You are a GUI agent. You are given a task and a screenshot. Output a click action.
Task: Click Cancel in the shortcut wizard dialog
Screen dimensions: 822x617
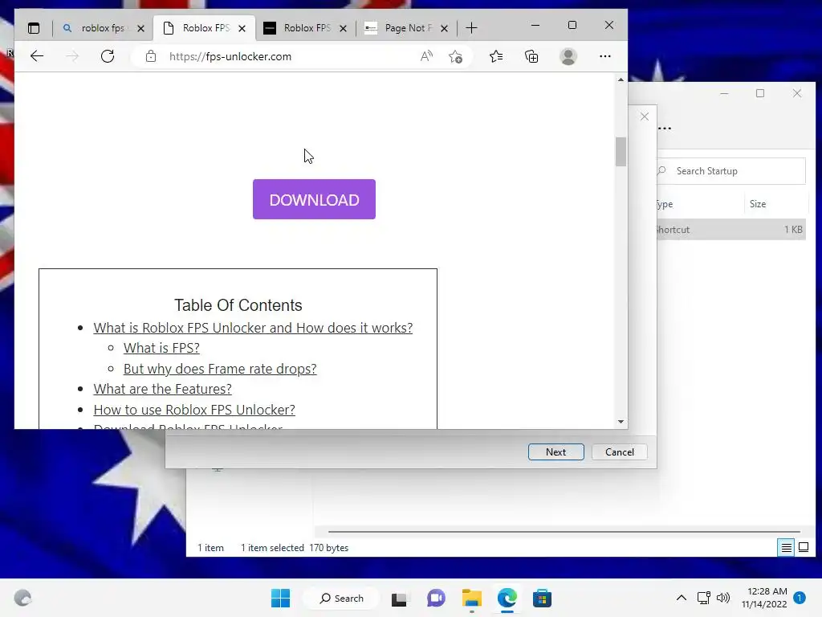[x=619, y=452]
